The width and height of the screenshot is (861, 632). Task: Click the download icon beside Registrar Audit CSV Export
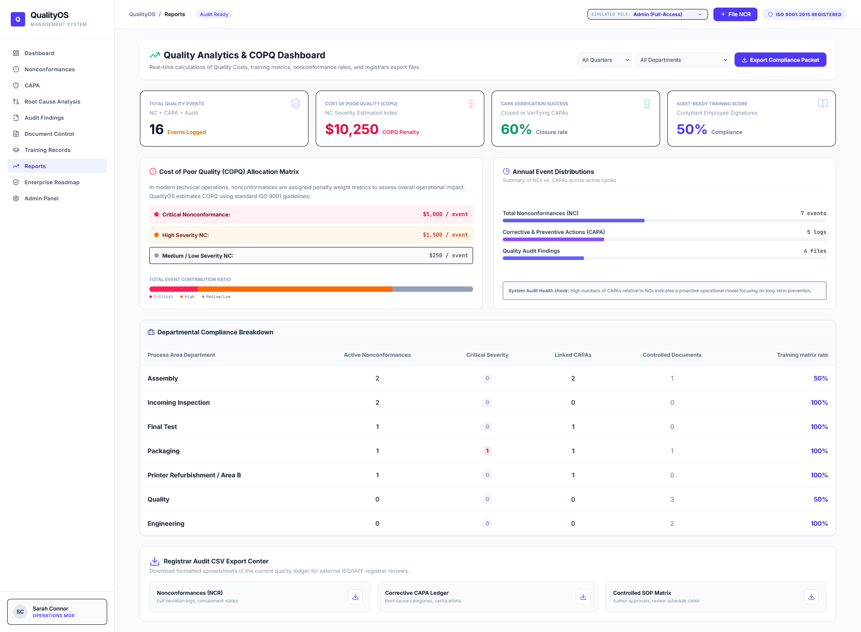(155, 561)
